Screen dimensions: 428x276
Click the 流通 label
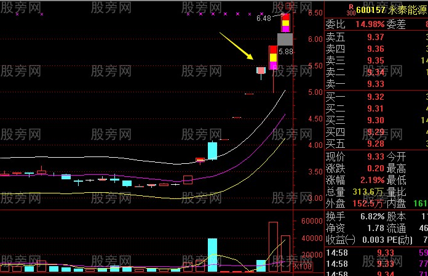tap(396, 228)
